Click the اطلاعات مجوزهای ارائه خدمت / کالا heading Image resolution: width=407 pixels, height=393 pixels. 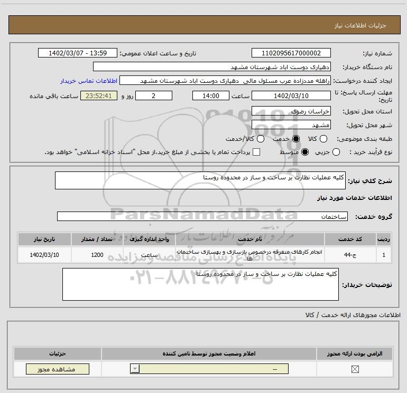(x=353, y=315)
